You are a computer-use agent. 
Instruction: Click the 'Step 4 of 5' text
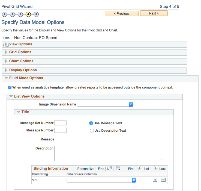click(x=169, y=7)
